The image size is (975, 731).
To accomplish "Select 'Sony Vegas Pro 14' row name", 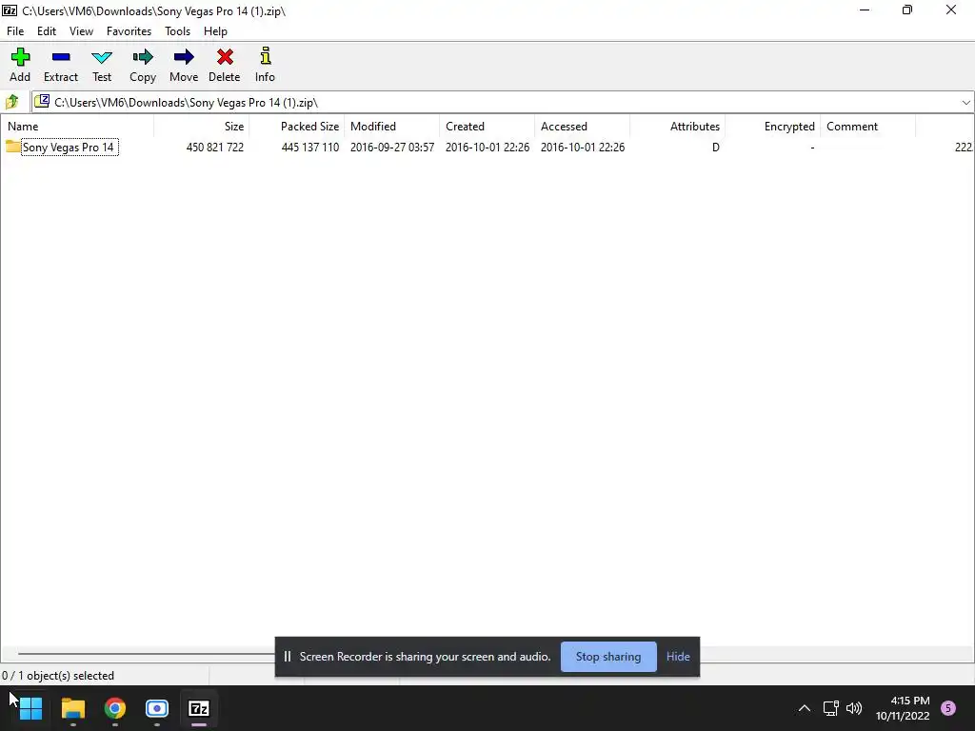I will click(x=69, y=148).
